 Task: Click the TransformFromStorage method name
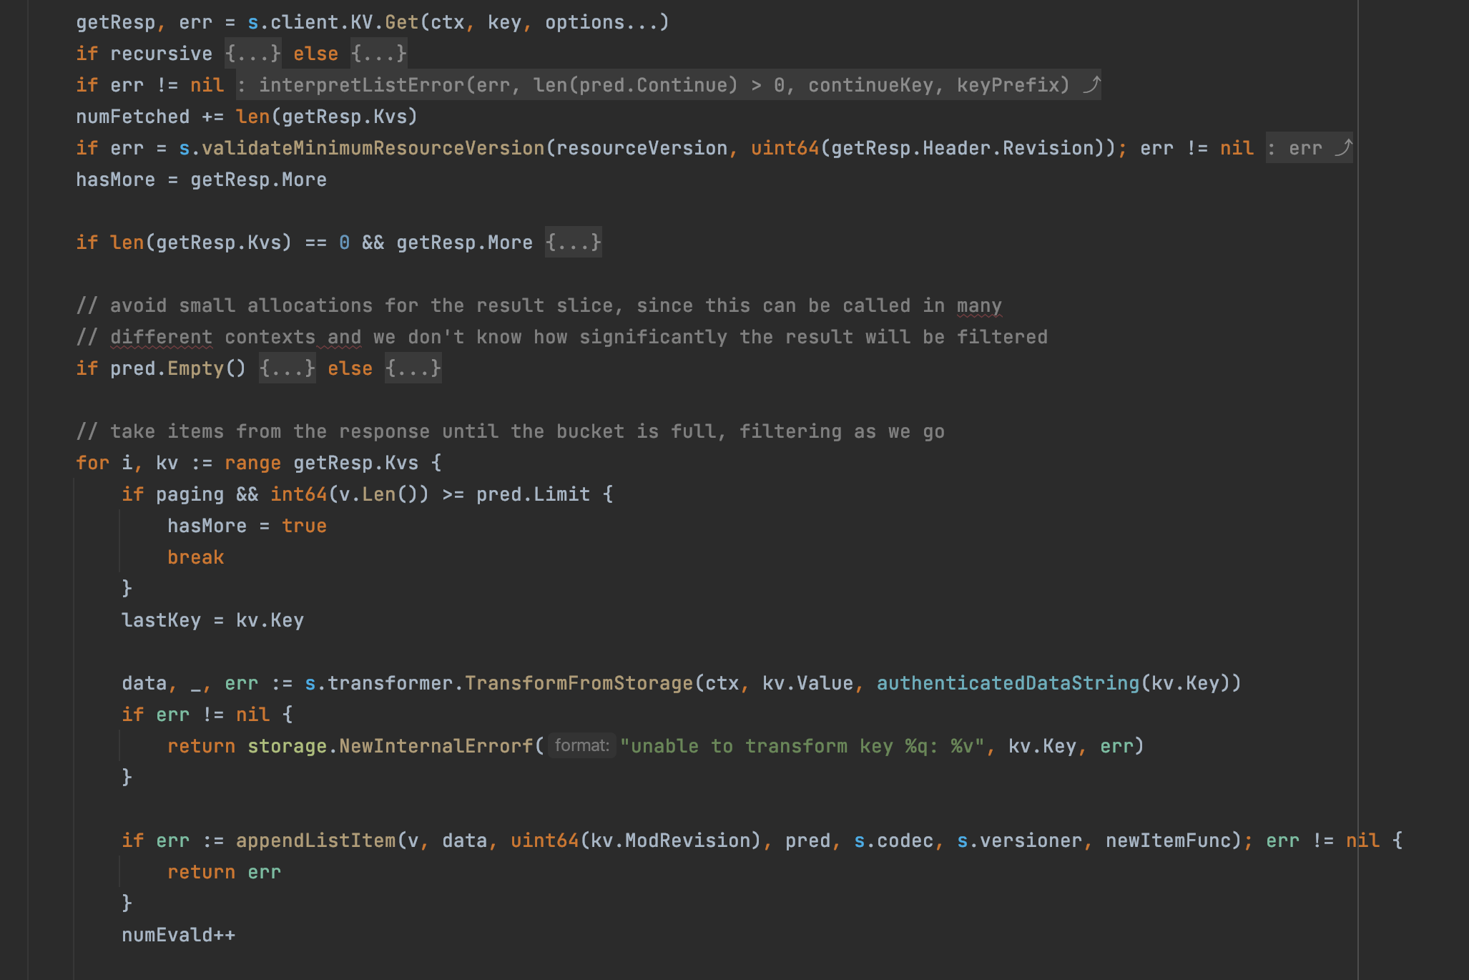[x=579, y=683]
